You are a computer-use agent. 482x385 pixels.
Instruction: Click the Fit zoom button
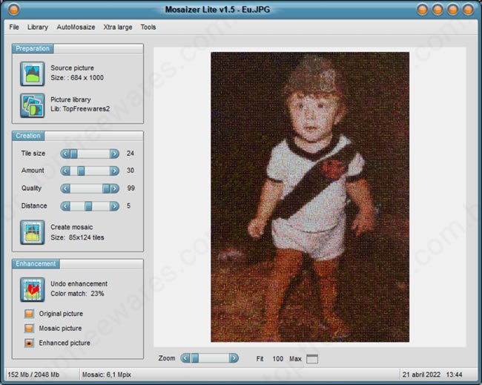coord(260,359)
